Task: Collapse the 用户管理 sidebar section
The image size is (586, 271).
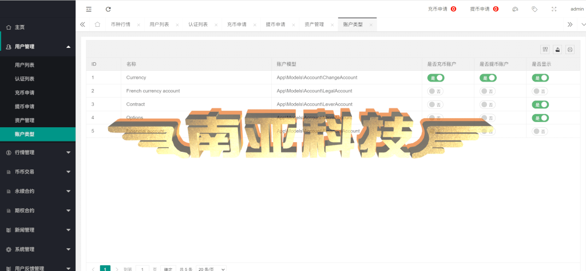Action: (x=38, y=47)
